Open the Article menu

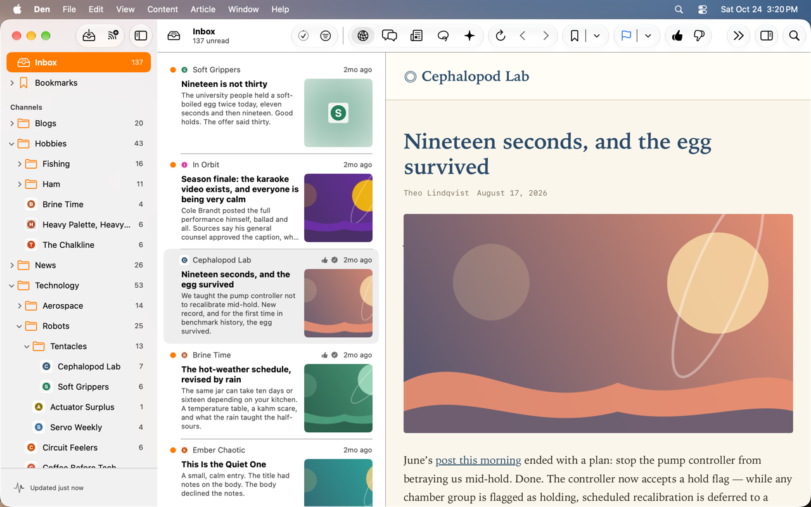click(203, 10)
